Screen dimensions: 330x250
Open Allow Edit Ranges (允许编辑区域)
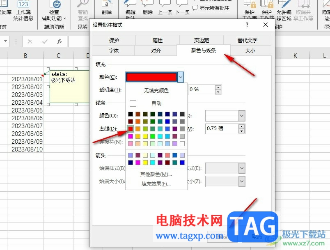[x=284, y=11]
